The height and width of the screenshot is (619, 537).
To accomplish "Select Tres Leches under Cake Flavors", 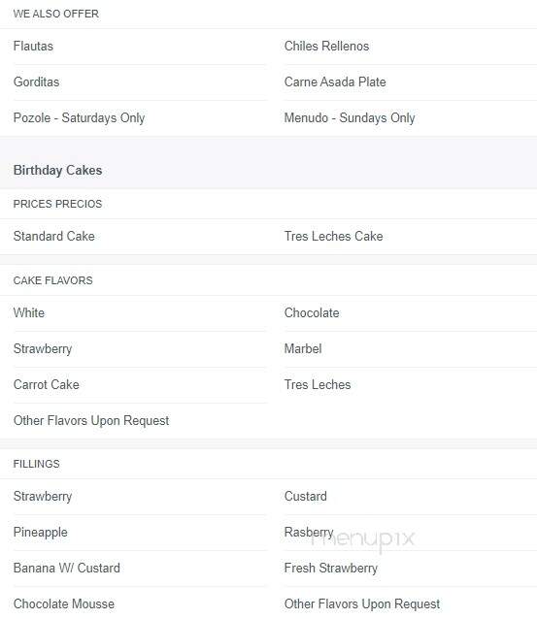I will (318, 385).
